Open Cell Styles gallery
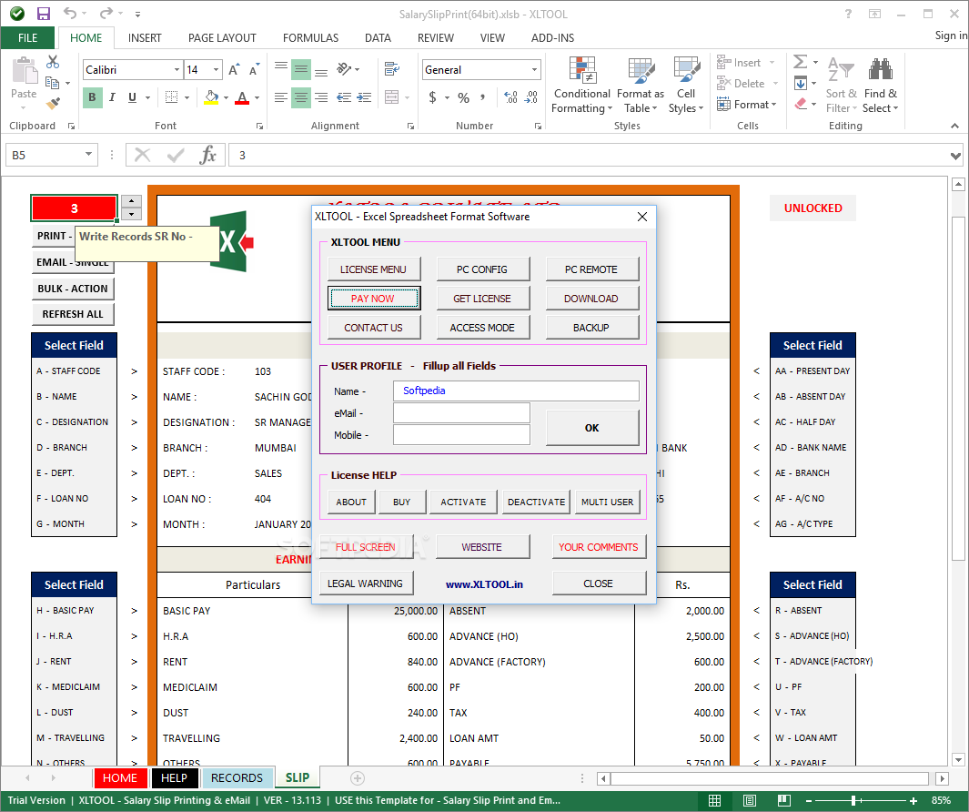Screen dimensions: 969x812 click(686, 85)
